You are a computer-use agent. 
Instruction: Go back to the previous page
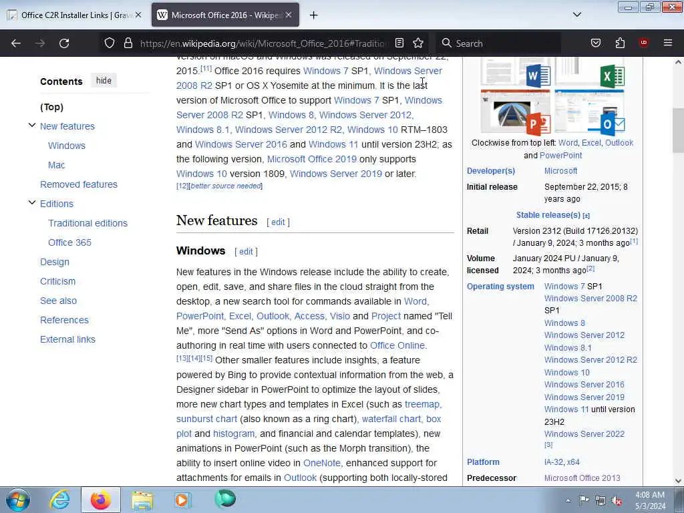click(x=16, y=43)
